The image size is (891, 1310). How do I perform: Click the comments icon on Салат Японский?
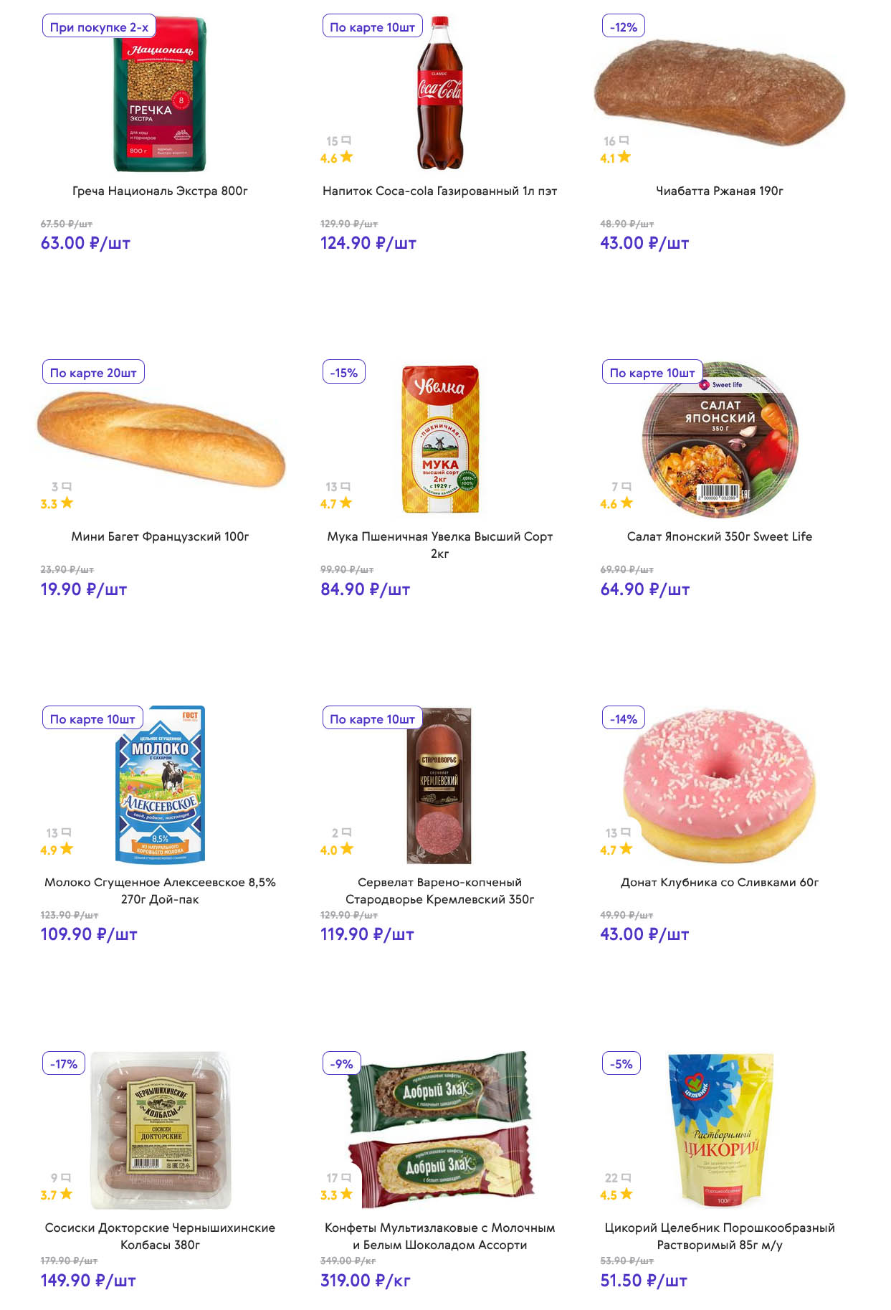[626, 486]
